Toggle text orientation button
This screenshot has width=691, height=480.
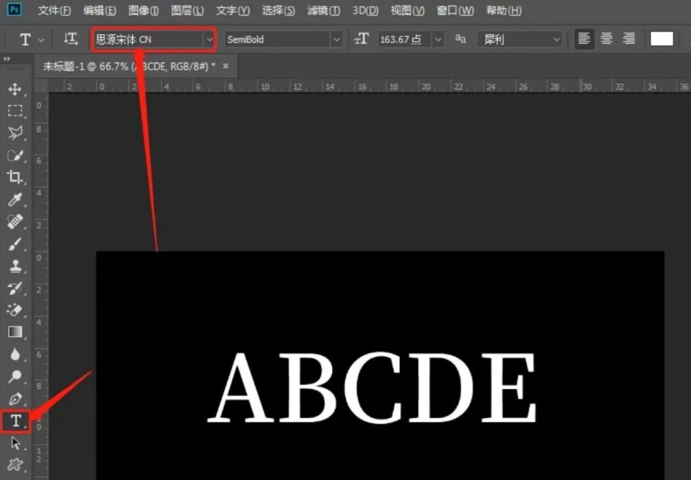(70, 39)
